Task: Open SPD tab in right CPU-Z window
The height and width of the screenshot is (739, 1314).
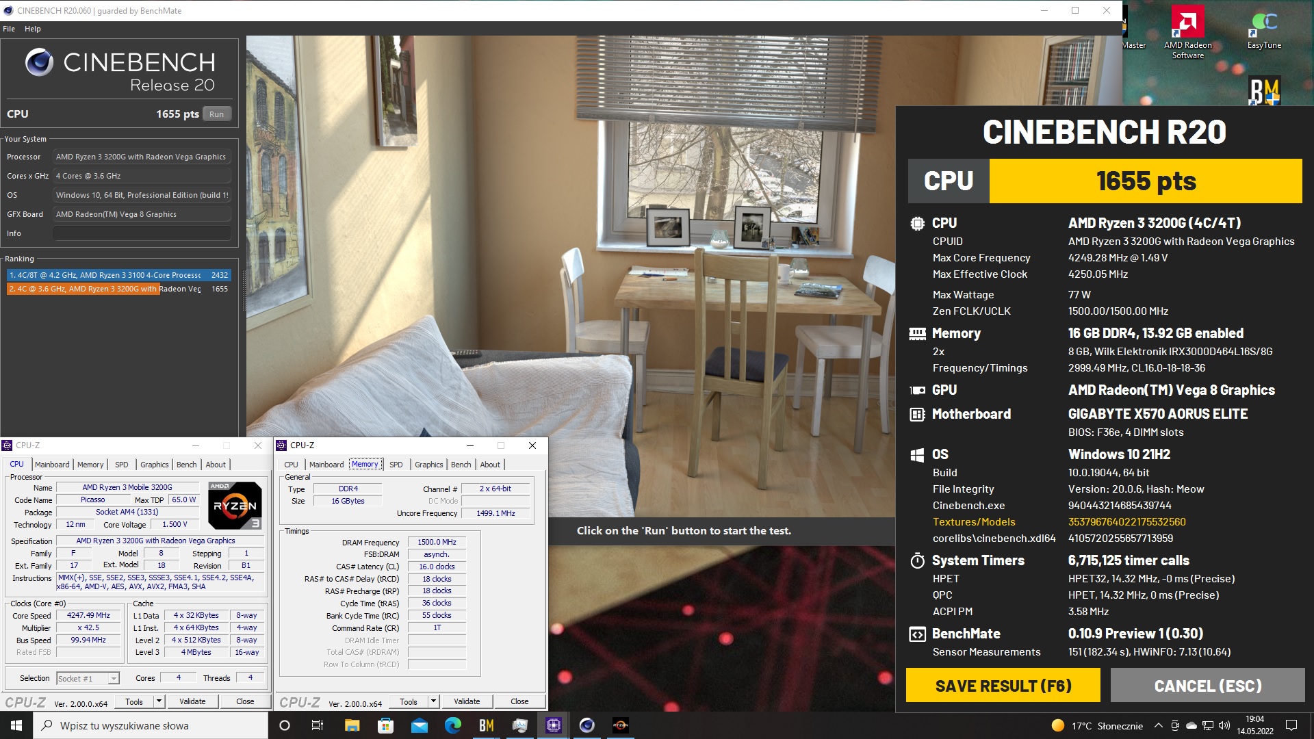Action: [396, 465]
